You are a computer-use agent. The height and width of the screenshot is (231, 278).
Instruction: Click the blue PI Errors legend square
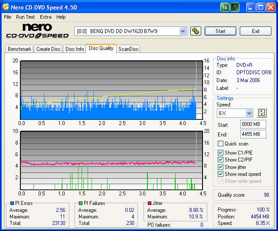tap(12, 203)
